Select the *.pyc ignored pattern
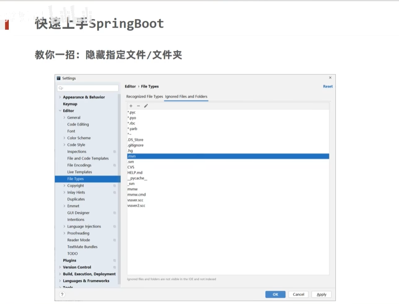This screenshot has height=304, width=399. (x=228, y=112)
